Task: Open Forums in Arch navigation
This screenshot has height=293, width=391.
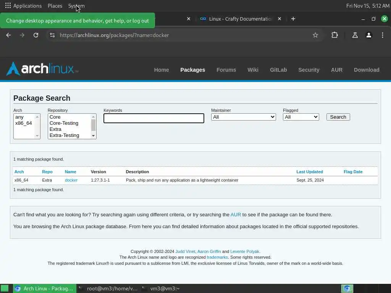Action: (x=226, y=70)
